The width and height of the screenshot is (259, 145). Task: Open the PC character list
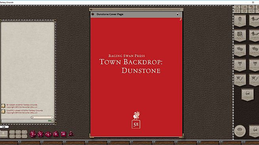click(240, 21)
